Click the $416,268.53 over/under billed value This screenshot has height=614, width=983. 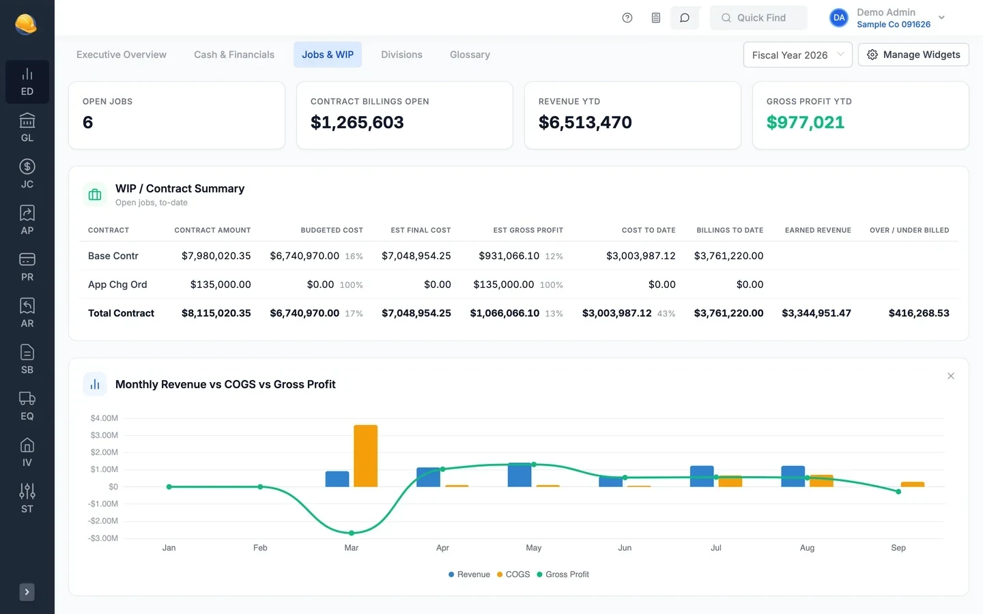[x=919, y=313]
